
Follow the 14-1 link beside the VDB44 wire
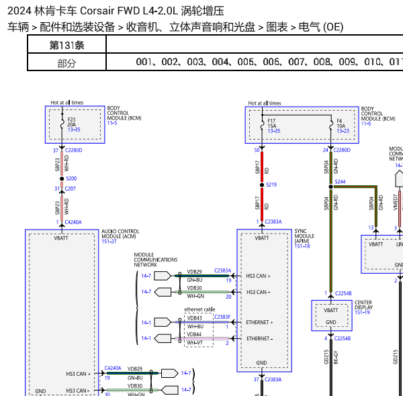point(146,338)
